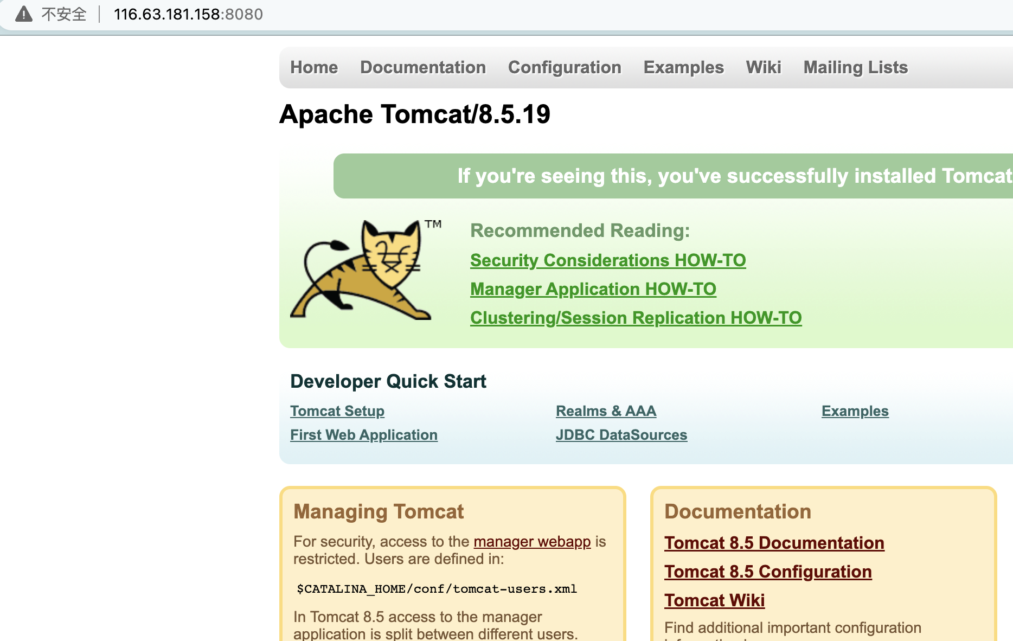Click the Apache Tomcat/8.5.19 heading
This screenshot has width=1013, height=641.
(x=415, y=114)
